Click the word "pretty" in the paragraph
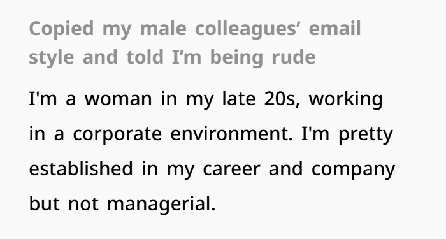 point(366,135)
